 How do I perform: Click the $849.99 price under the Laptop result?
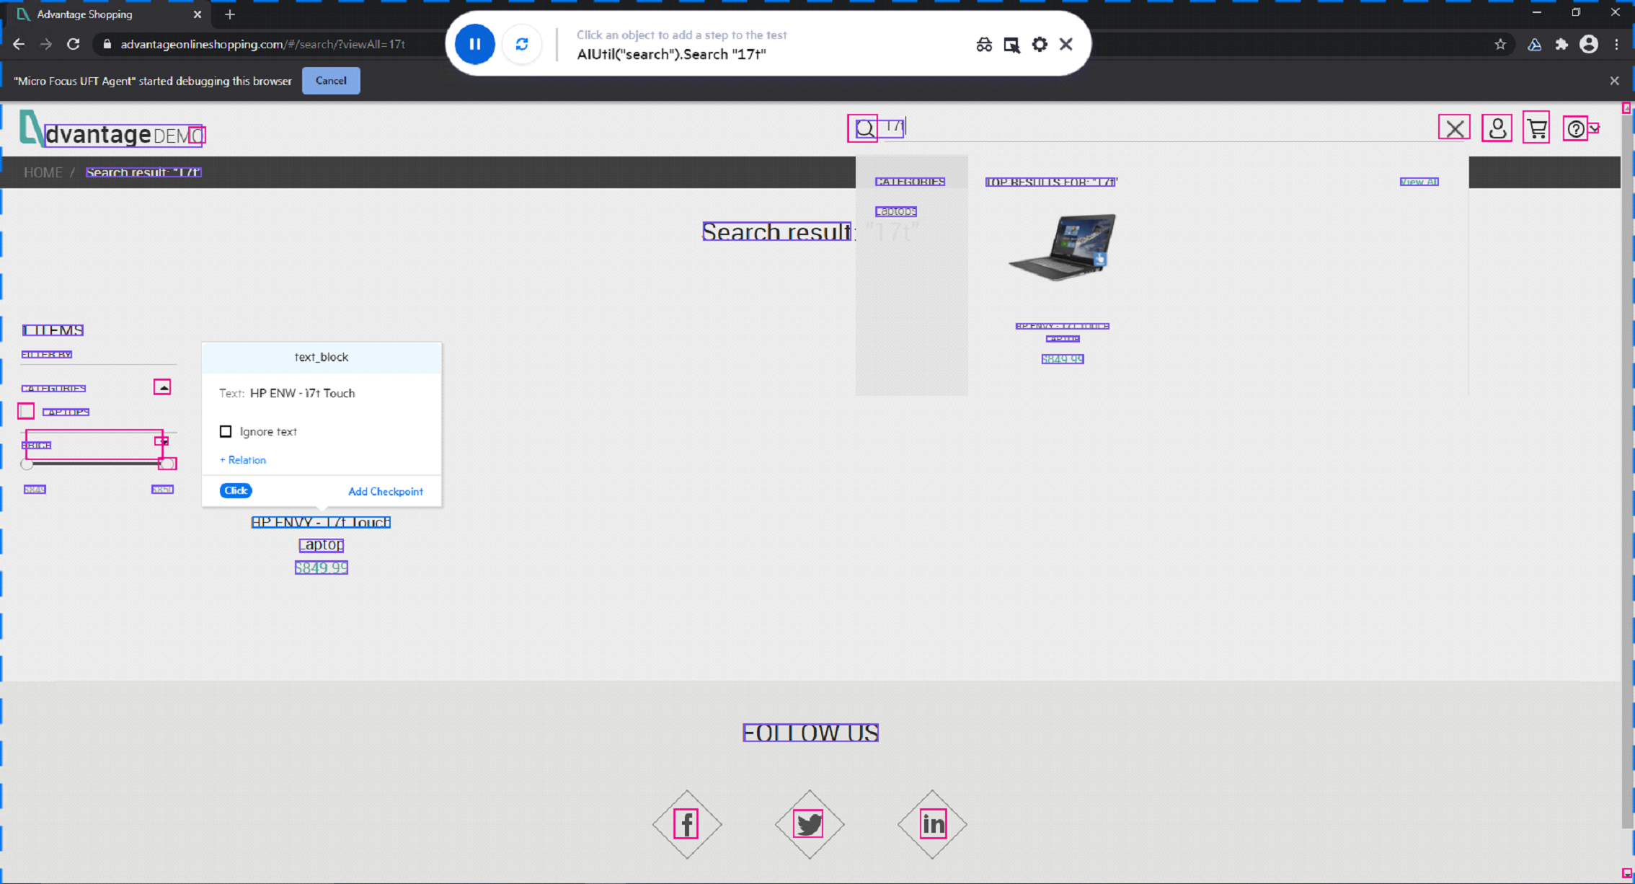coord(322,567)
